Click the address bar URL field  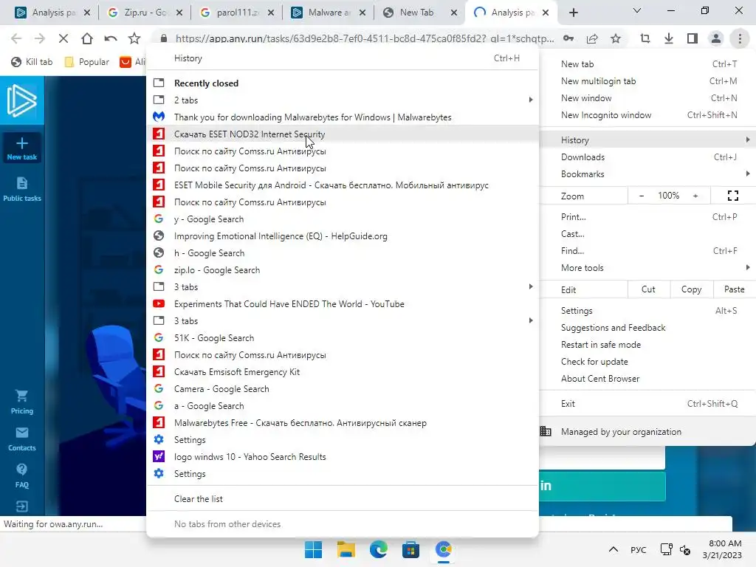click(365, 38)
